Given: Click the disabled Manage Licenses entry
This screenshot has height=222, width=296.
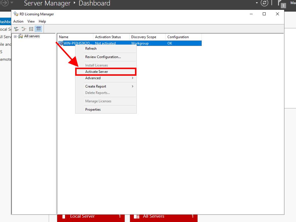Looking at the screenshot, I should [x=106, y=101].
